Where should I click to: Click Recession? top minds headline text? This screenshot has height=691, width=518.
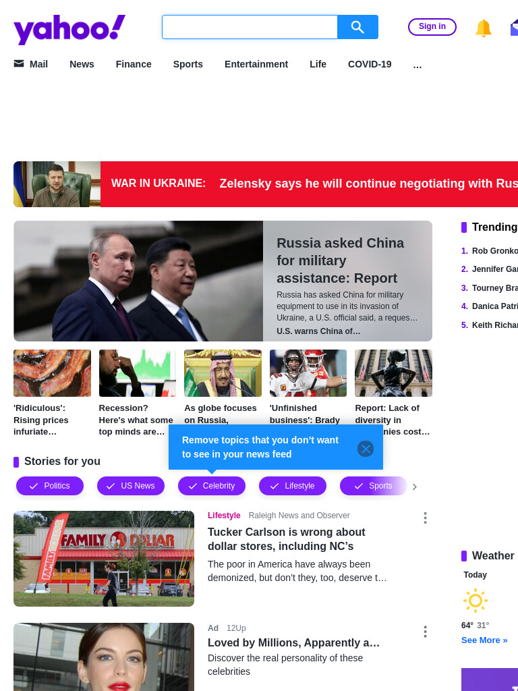tap(136, 420)
